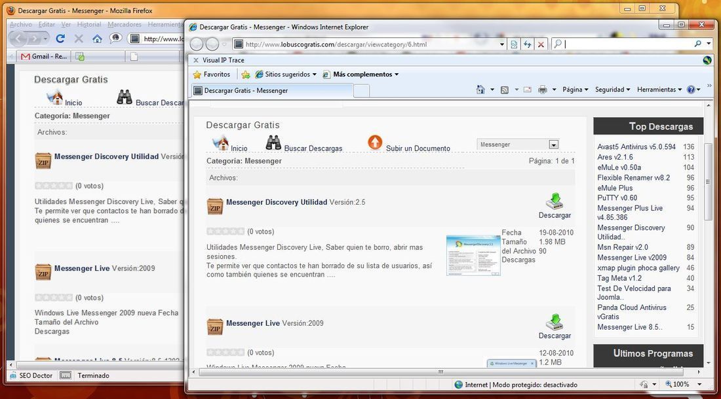Click the printer icon in IE
Screen dimensions: 721x399
[543, 90]
